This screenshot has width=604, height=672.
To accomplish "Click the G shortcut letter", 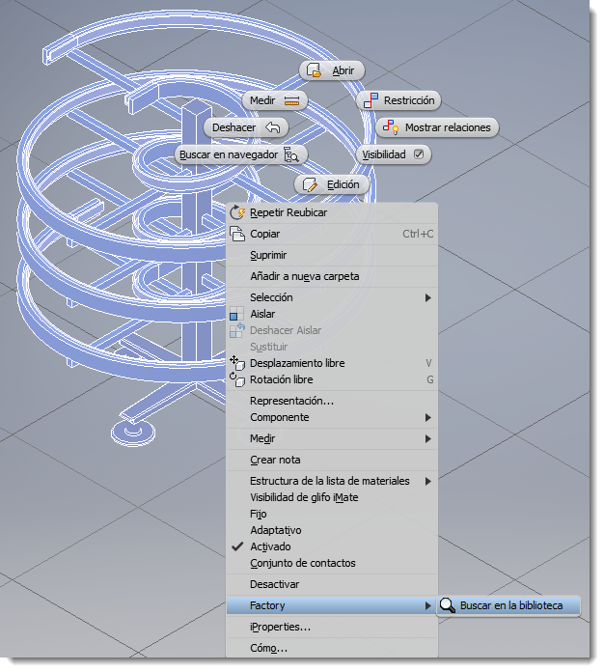I will [429, 379].
